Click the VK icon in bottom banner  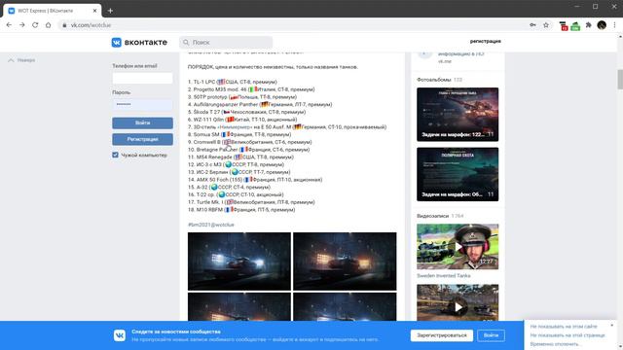pyautogui.click(x=119, y=335)
